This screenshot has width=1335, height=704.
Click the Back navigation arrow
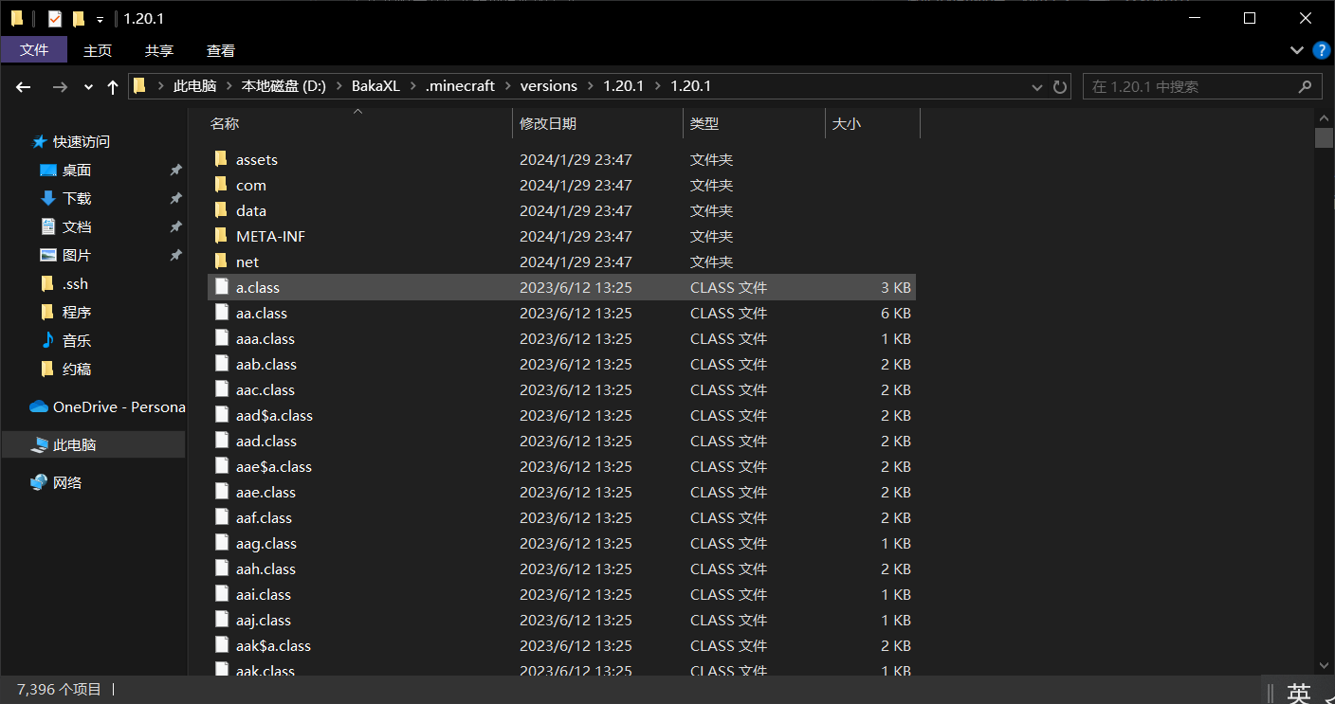pyautogui.click(x=24, y=86)
